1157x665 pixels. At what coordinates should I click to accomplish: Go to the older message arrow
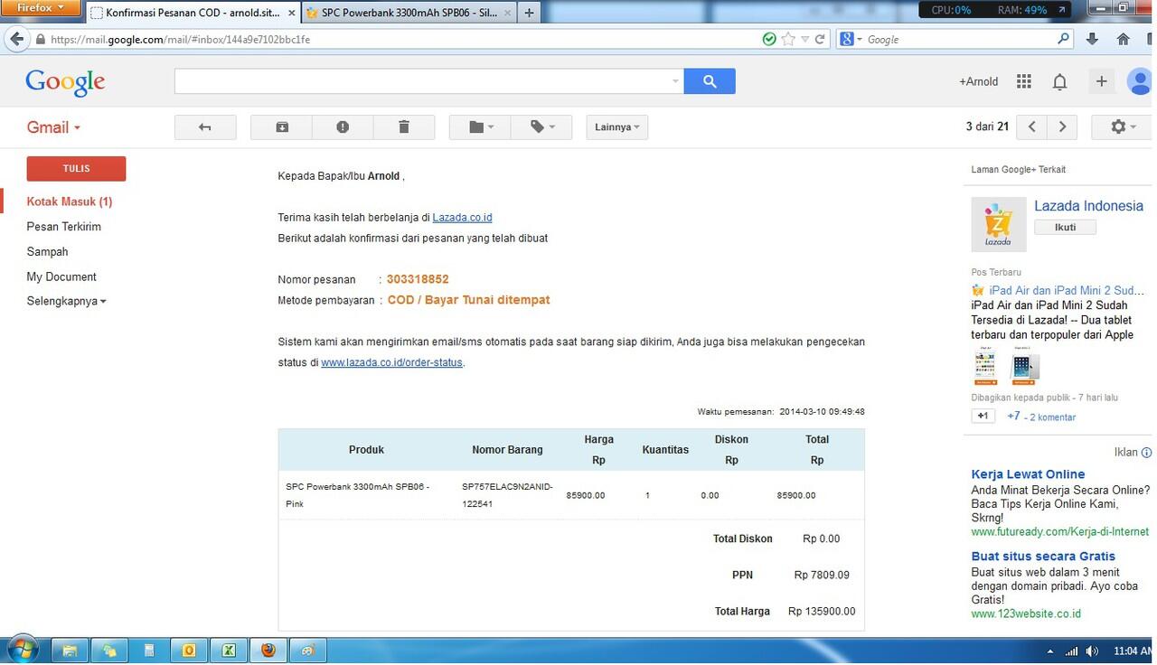(1062, 127)
